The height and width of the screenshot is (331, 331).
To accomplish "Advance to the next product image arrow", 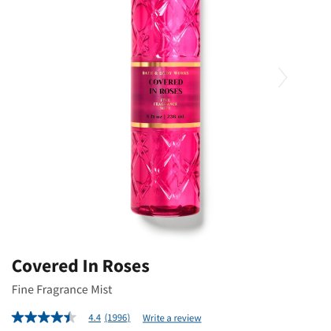I will (283, 77).
